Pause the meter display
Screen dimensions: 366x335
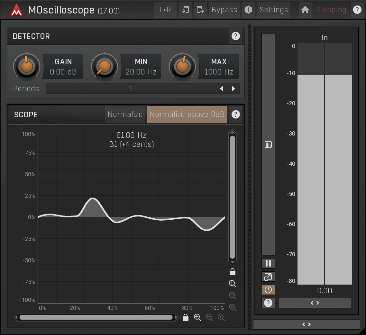(268, 264)
